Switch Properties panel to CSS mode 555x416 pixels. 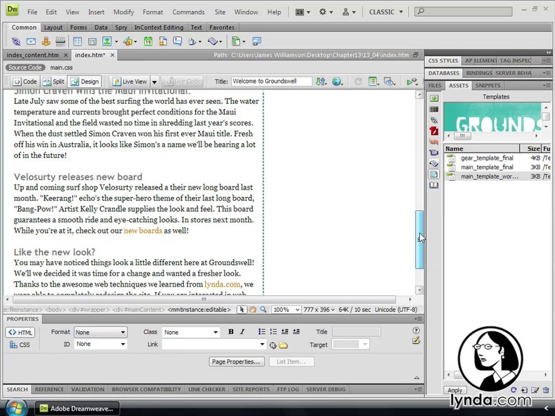tap(20, 344)
